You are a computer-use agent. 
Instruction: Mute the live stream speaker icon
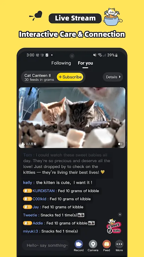point(121,144)
